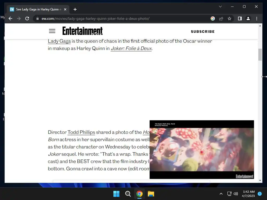View site information lock icon
Image resolution: width=267 pixels, height=200 pixels.
coord(38,18)
